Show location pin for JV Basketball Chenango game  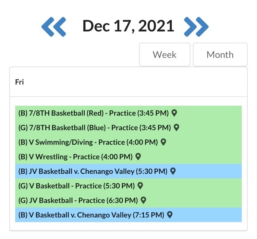coord(173,171)
